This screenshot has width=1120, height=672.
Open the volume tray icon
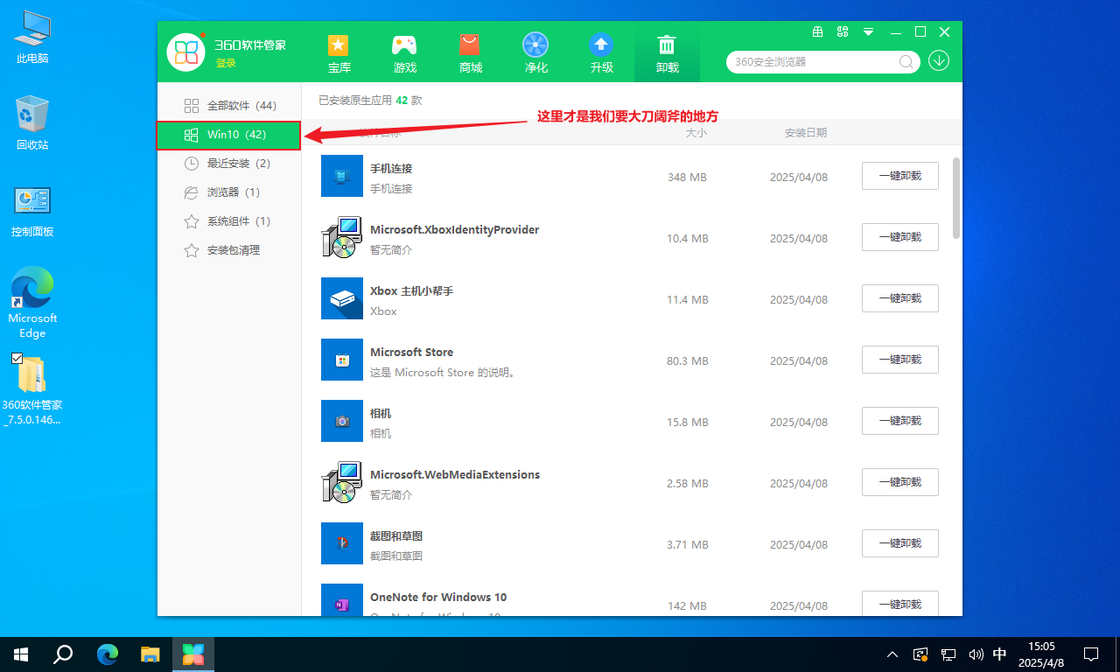point(976,654)
